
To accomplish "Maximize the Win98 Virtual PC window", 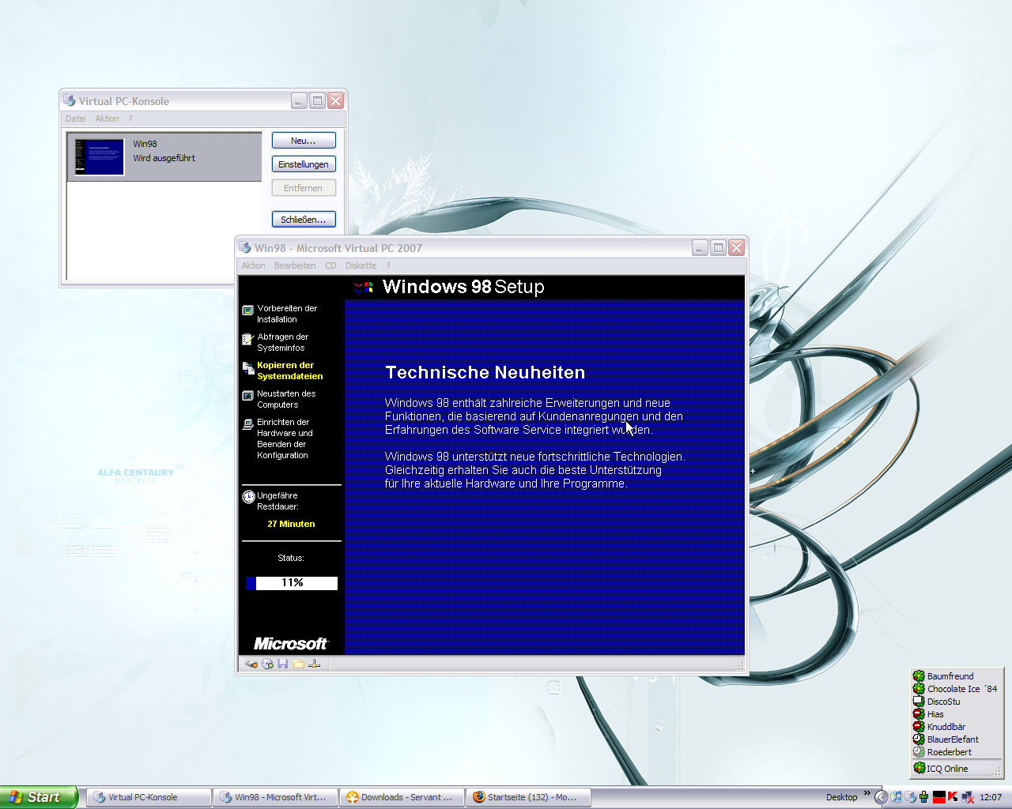I will click(718, 248).
